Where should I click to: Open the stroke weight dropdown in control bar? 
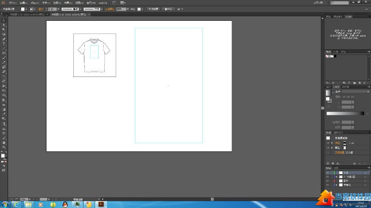[58, 9]
